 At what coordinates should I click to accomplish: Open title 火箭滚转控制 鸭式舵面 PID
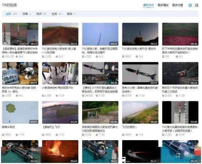(58, 88)
